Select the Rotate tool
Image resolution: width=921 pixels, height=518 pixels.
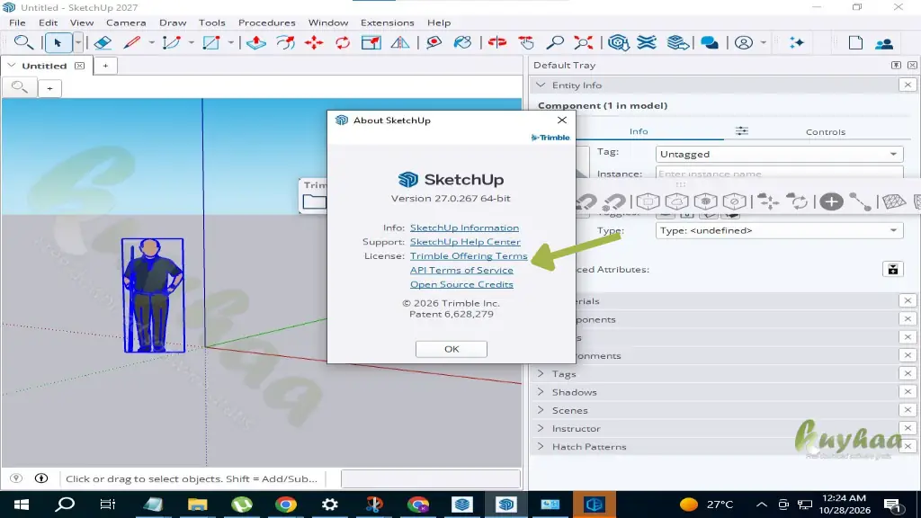[x=343, y=42]
